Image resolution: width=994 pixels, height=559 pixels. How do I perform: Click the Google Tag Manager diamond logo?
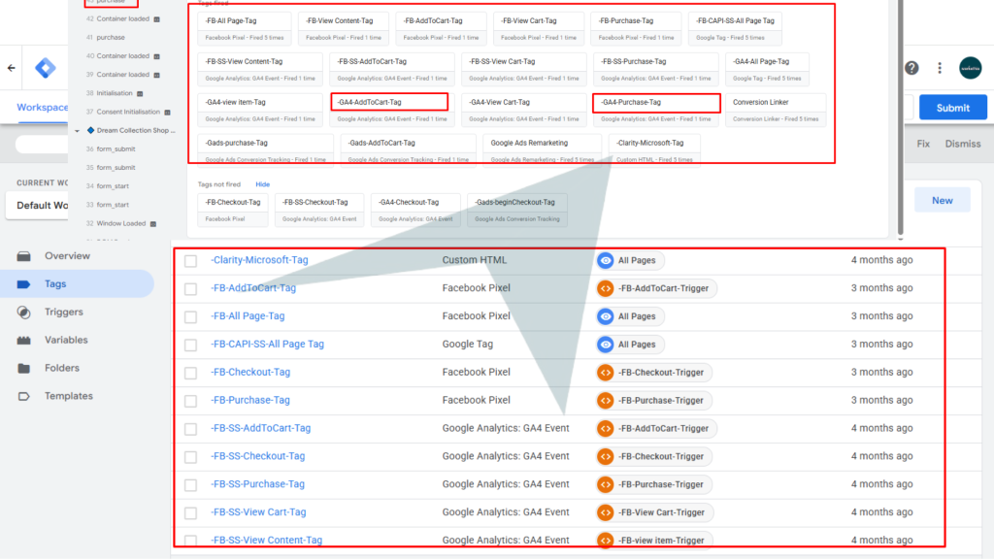pos(46,68)
